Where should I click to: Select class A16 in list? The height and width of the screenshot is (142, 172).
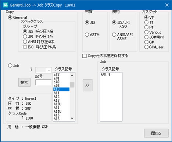(61, 119)
